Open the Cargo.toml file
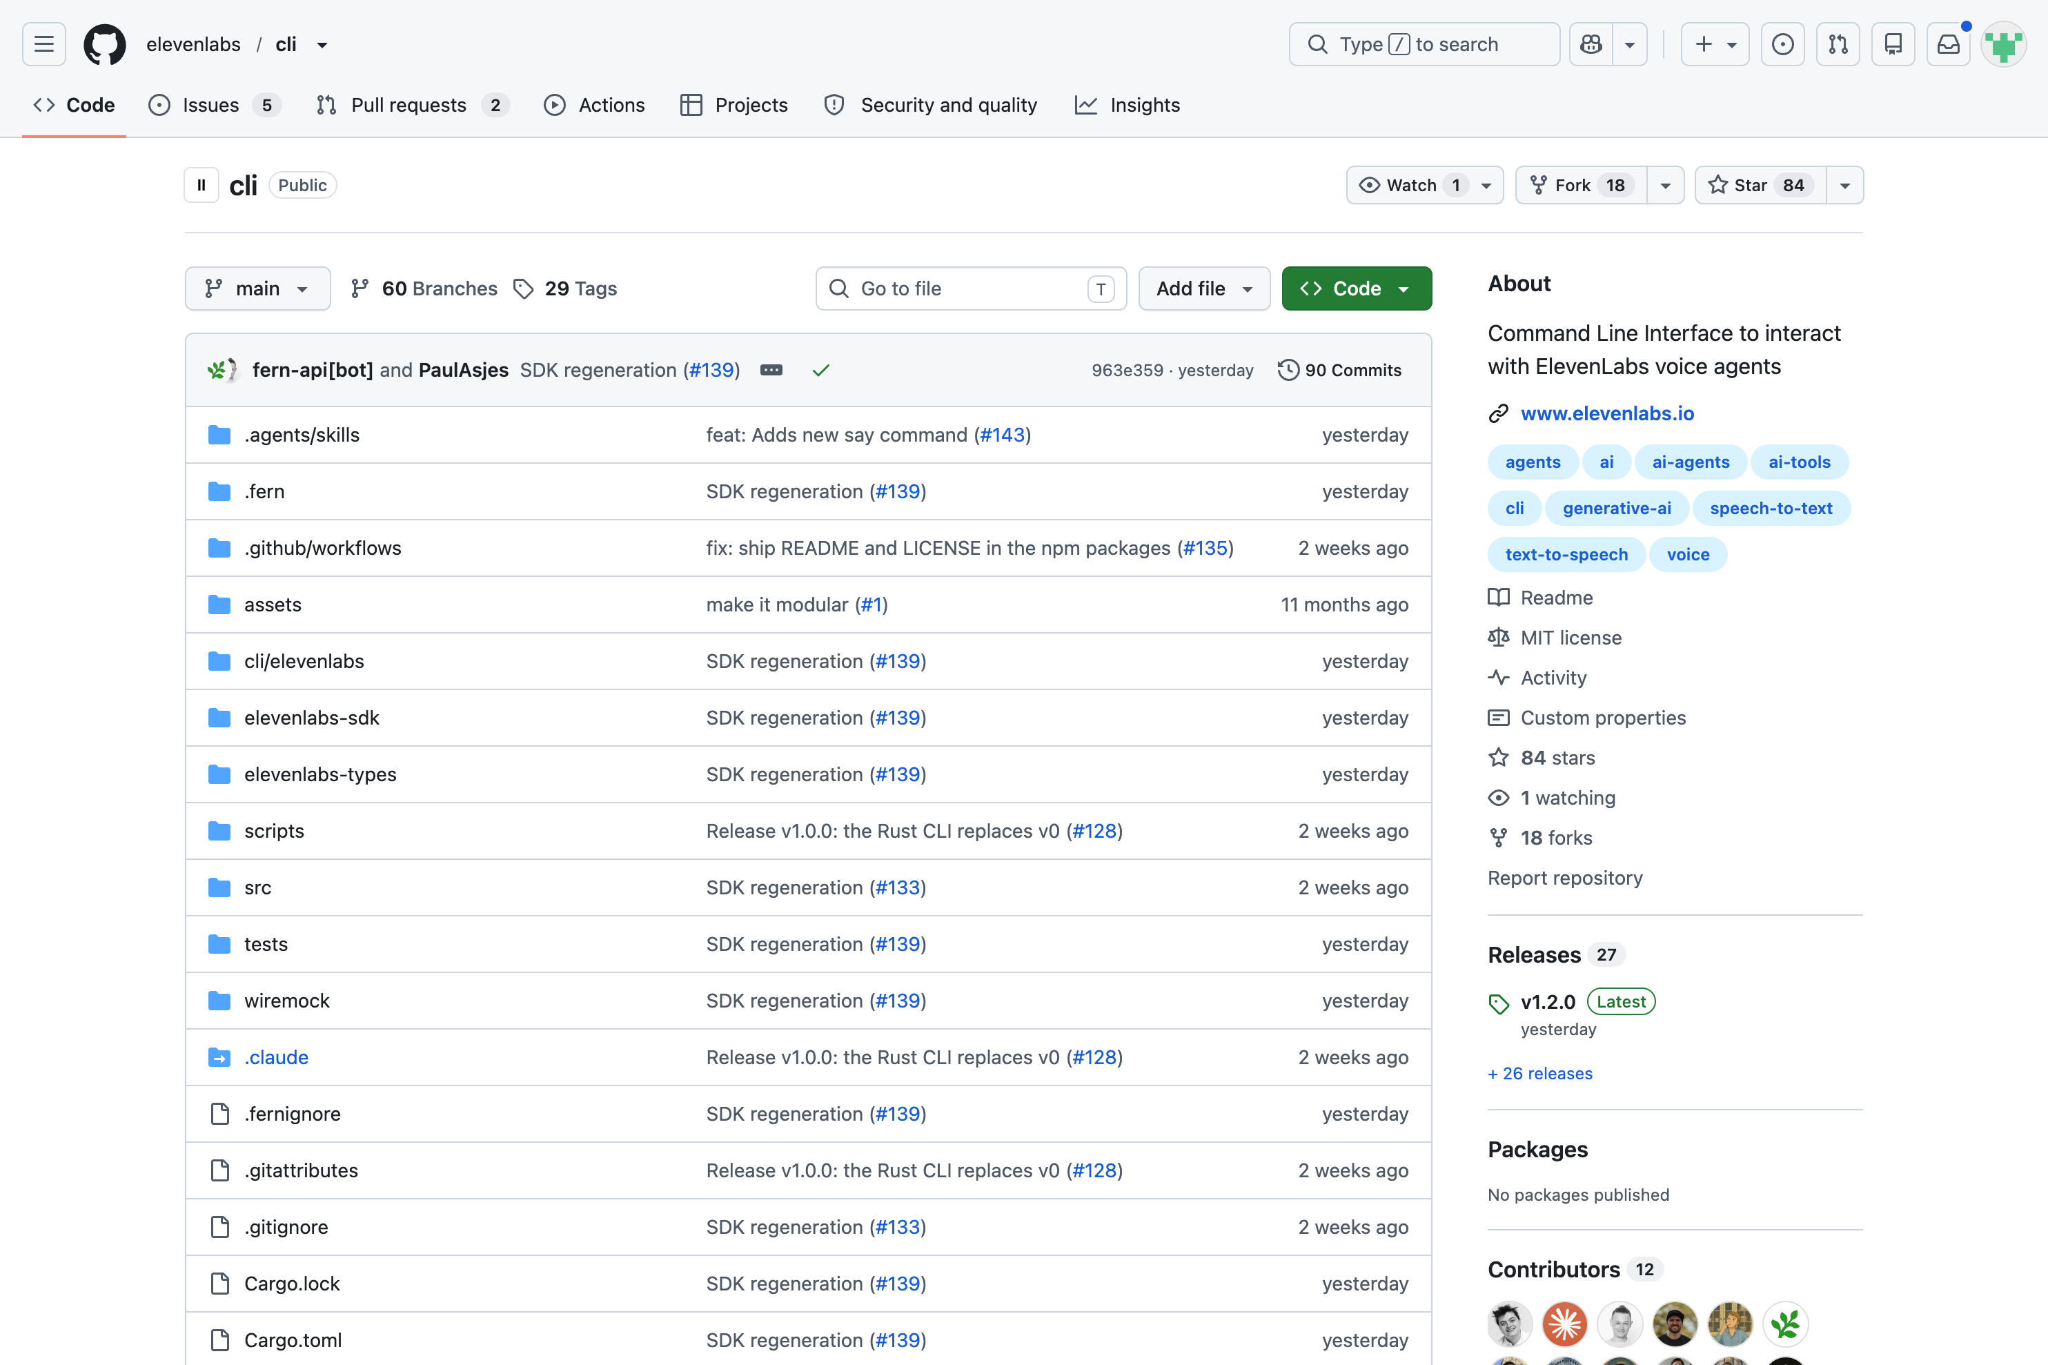2048x1365 pixels. coord(293,1339)
